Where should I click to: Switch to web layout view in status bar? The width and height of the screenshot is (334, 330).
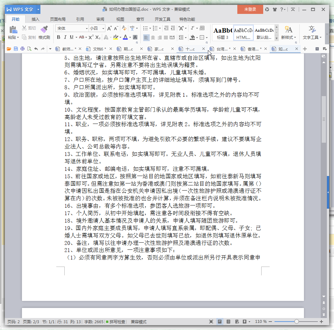pos(237,322)
